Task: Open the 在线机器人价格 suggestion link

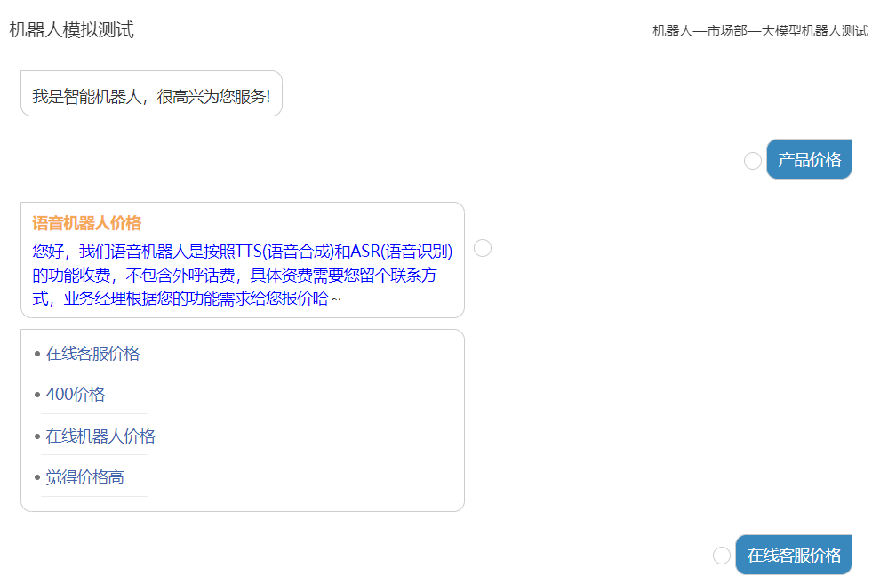Action: pos(100,436)
